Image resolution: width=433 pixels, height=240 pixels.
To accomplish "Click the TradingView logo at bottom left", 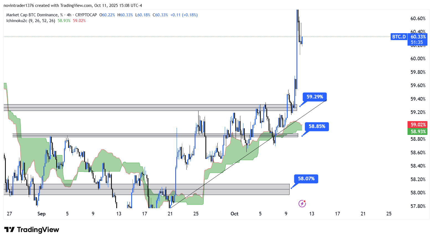I will pos(32,230).
